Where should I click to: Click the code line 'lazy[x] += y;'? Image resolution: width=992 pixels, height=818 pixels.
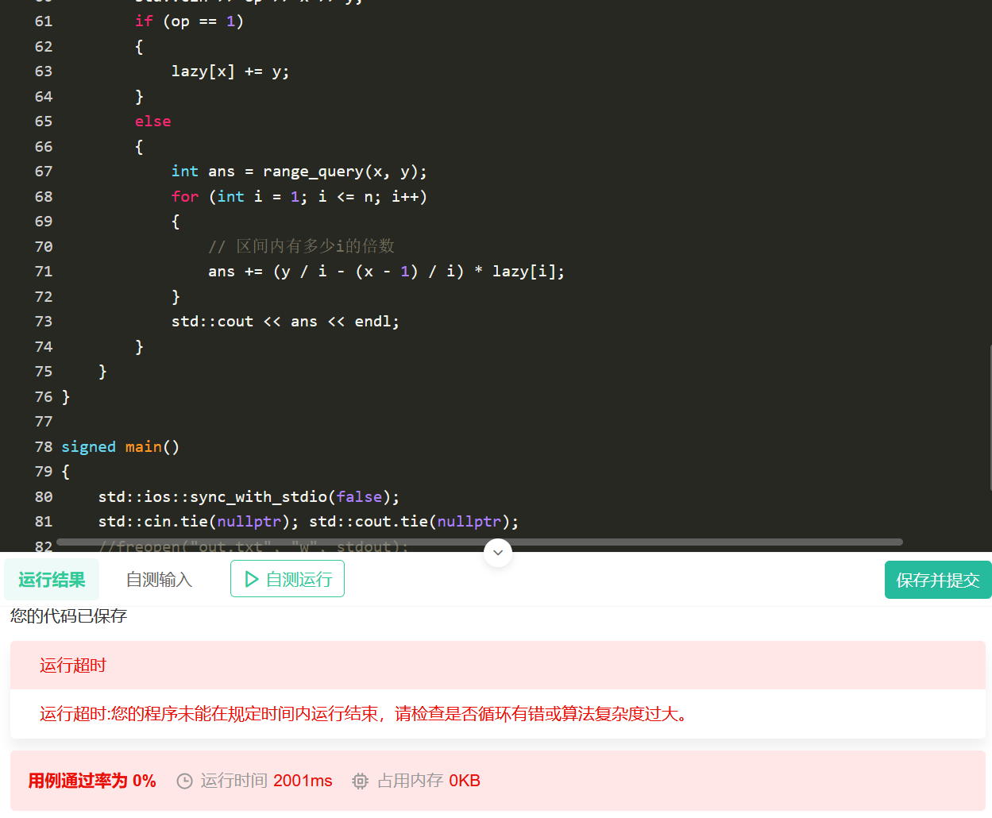point(230,71)
